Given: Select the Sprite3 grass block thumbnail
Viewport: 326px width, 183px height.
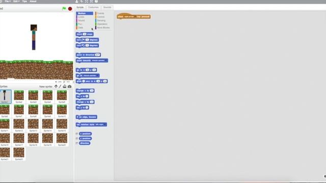Looking at the screenshot, I should pos(33,97).
